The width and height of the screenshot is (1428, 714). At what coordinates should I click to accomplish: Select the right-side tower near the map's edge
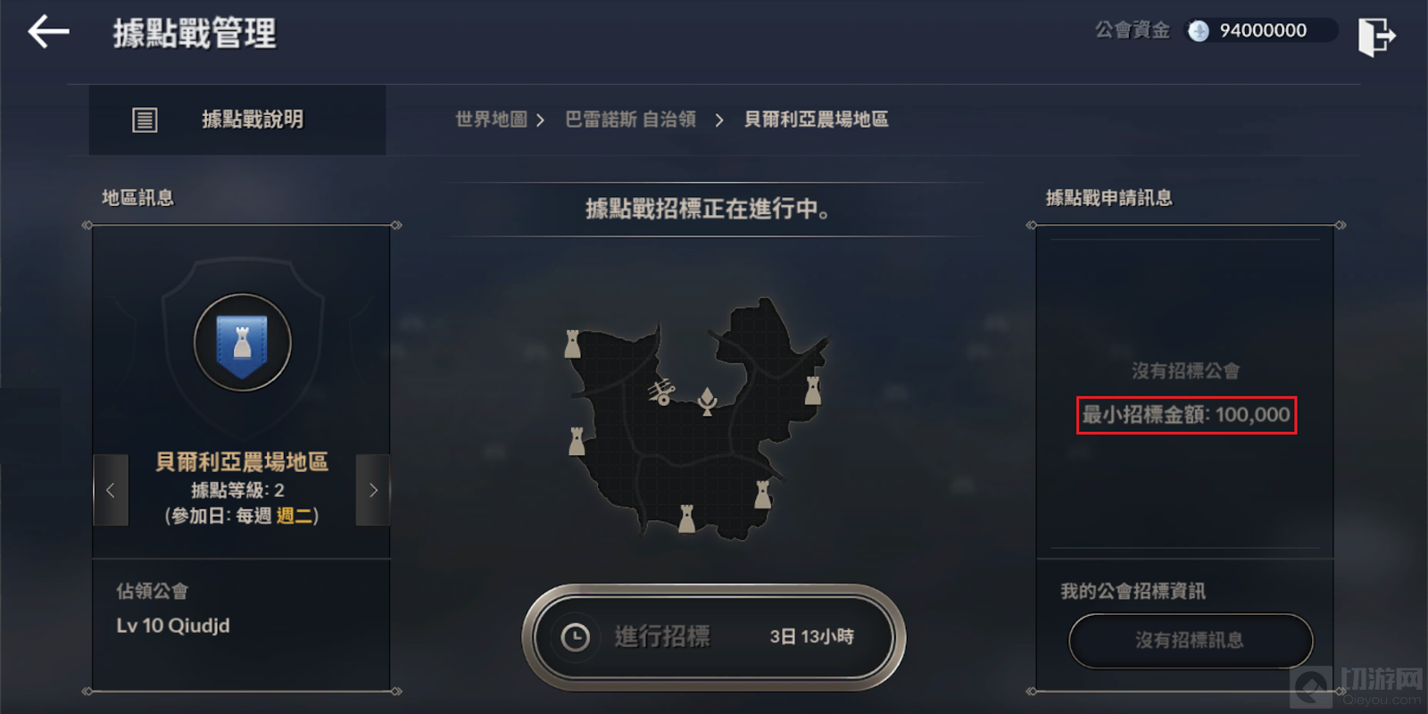[x=812, y=390]
